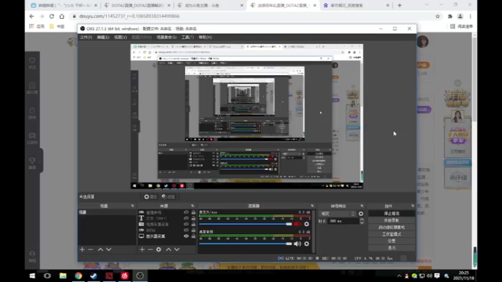Switch to OBS Studio from the taskbar

pyautogui.click(x=140, y=276)
